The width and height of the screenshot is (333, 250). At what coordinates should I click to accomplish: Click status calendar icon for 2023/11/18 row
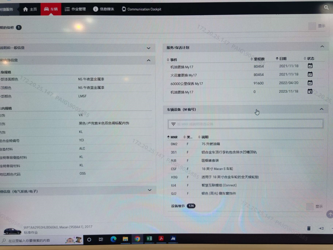pyautogui.click(x=310, y=91)
